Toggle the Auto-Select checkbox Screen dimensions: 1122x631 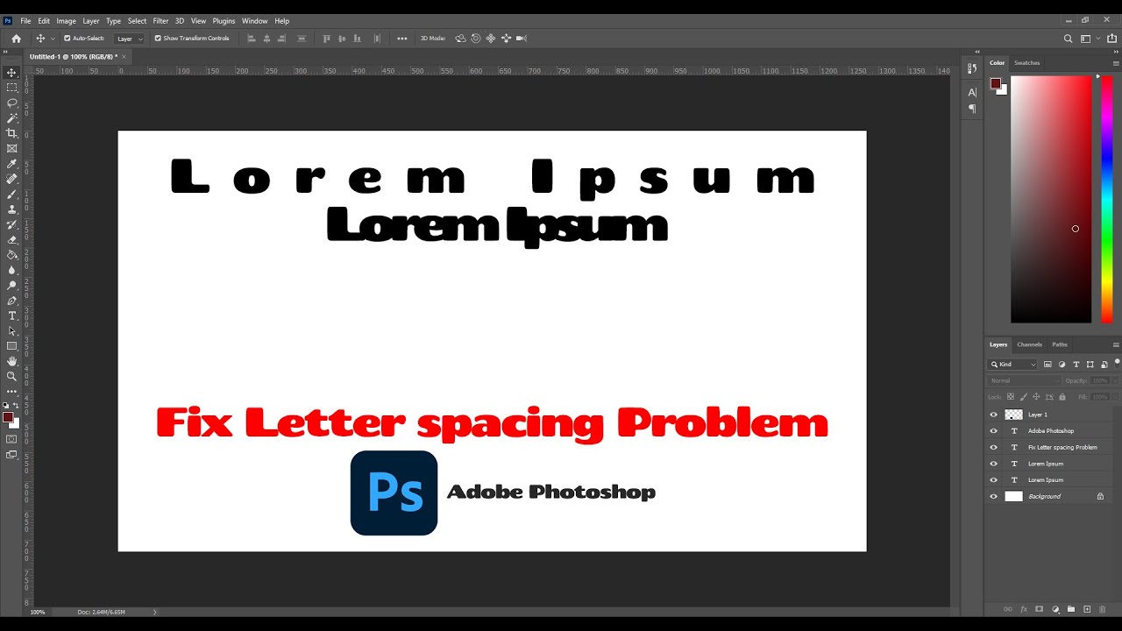point(67,39)
